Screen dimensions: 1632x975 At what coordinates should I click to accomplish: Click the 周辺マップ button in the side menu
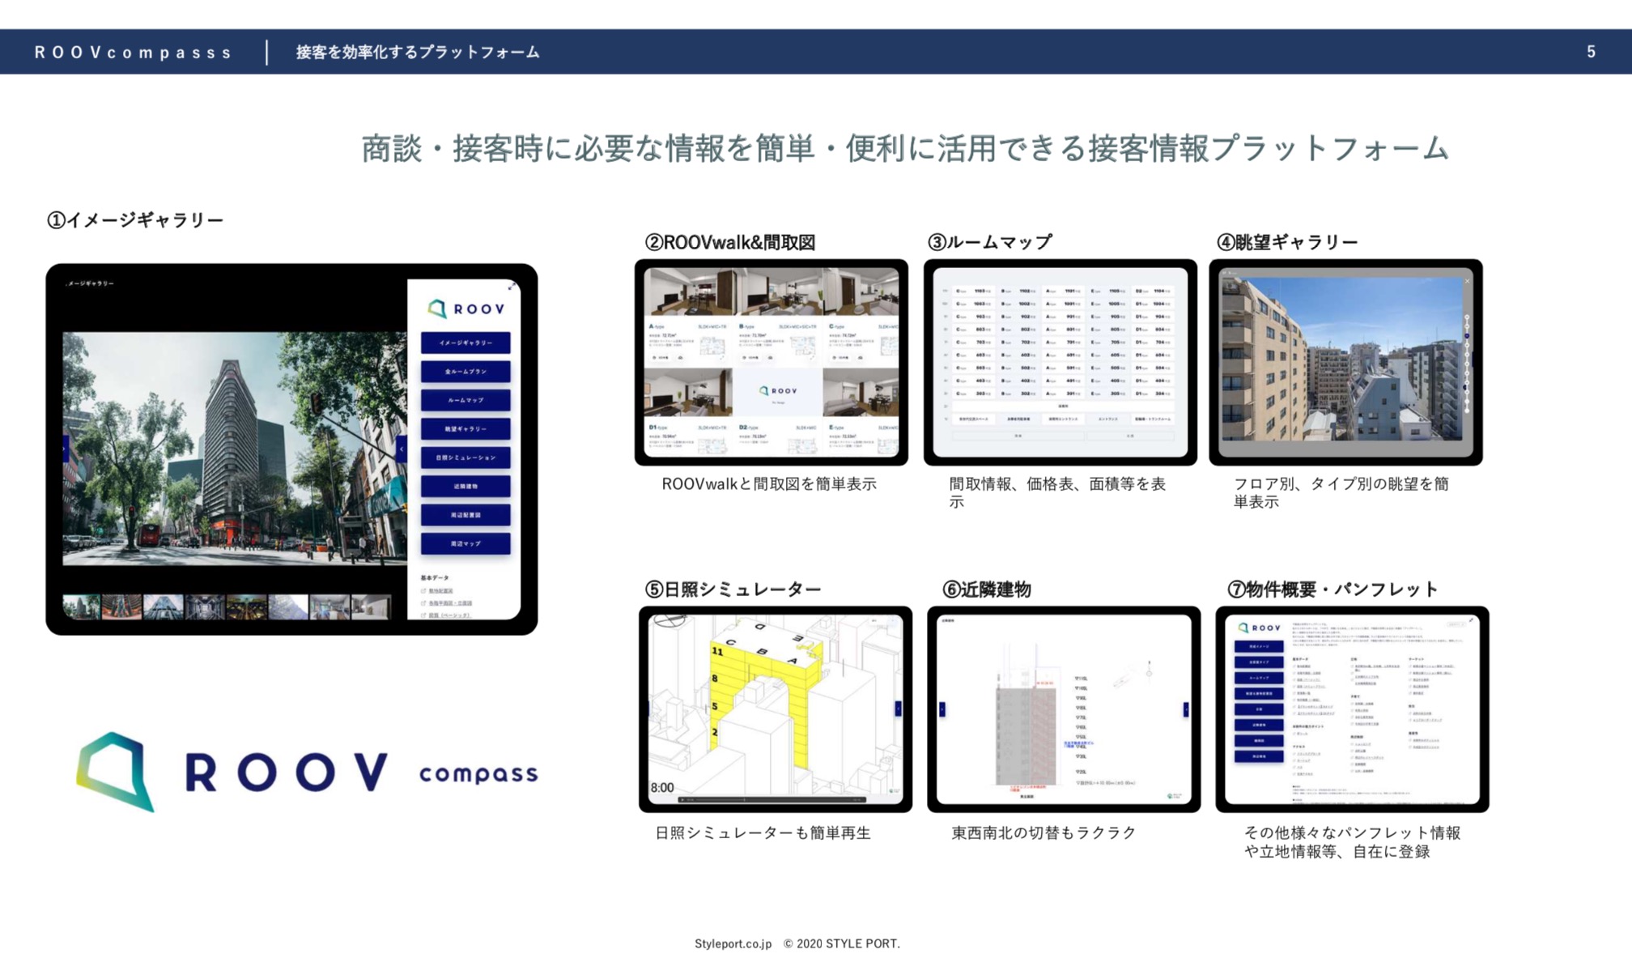[465, 543]
